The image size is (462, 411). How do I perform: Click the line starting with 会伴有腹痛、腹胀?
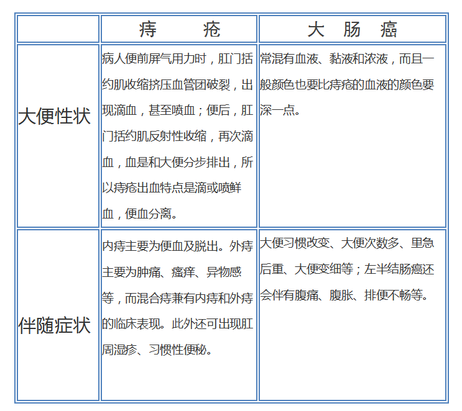tap(344, 296)
